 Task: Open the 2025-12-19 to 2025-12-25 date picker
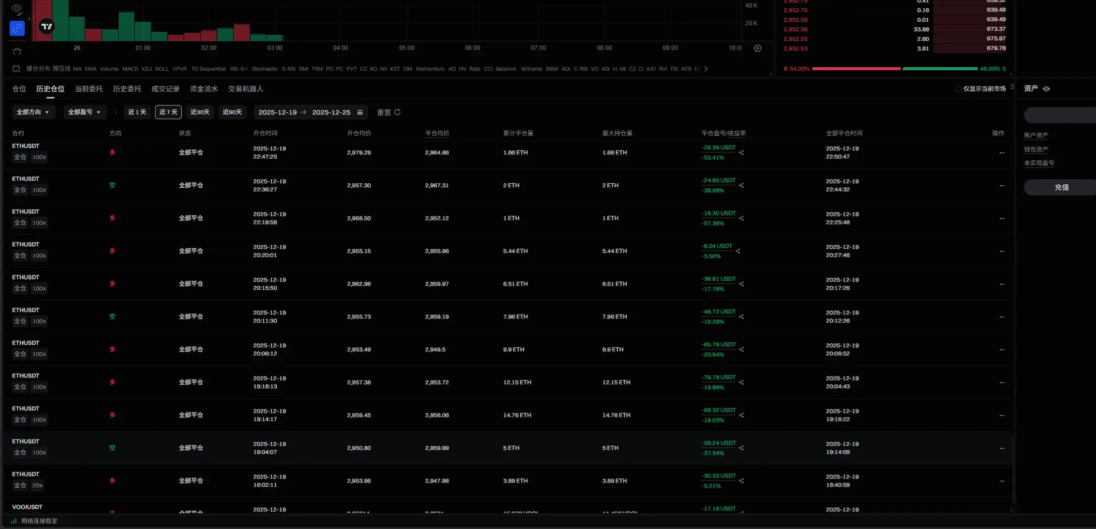point(311,112)
